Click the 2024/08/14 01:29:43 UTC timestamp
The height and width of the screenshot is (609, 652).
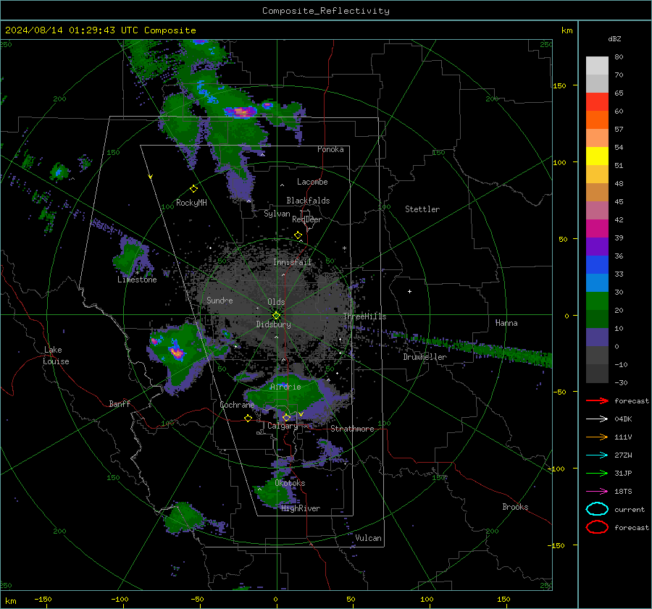(72, 30)
